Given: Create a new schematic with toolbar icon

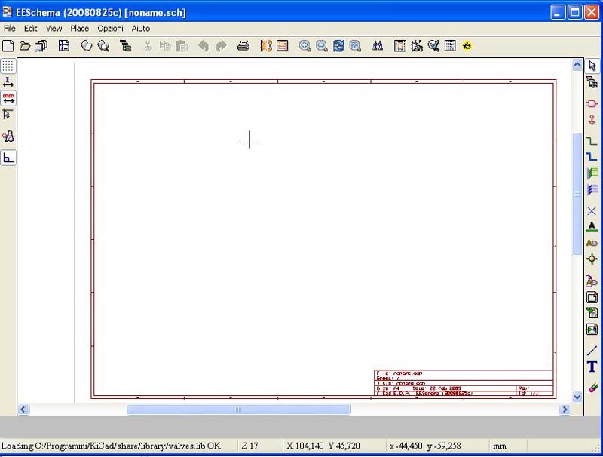Looking at the screenshot, I should (8, 46).
